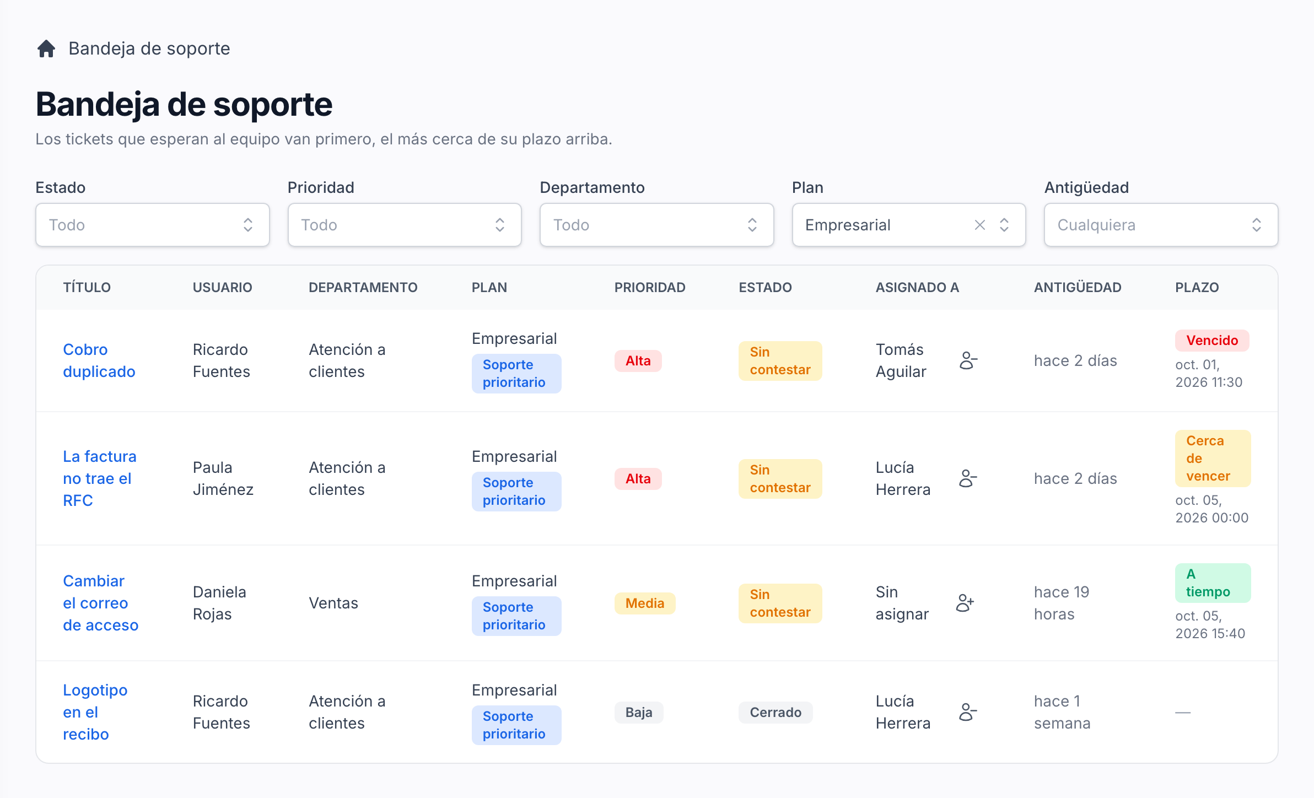The height and width of the screenshot is (798, 1314).
Task: Click the ANTIGÜEDAD column header
Action: [1078, 287]
